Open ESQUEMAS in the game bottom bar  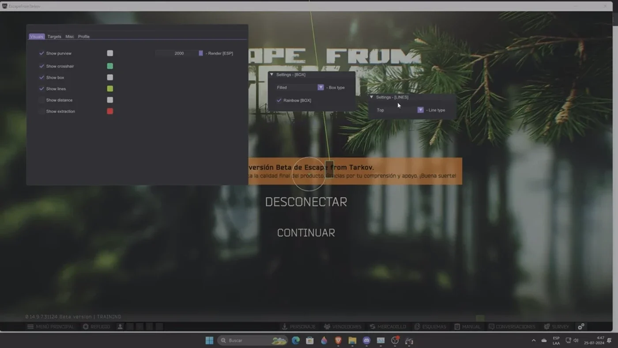(x=430, y=327)
